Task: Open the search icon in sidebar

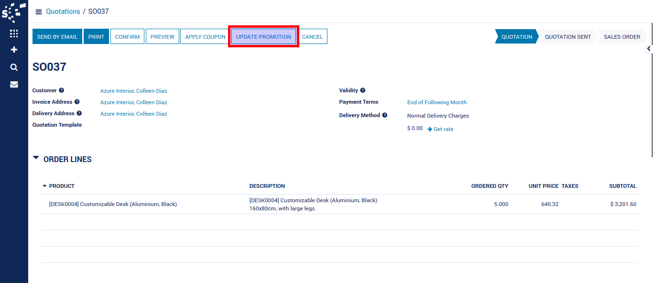Action: (14, 67)
